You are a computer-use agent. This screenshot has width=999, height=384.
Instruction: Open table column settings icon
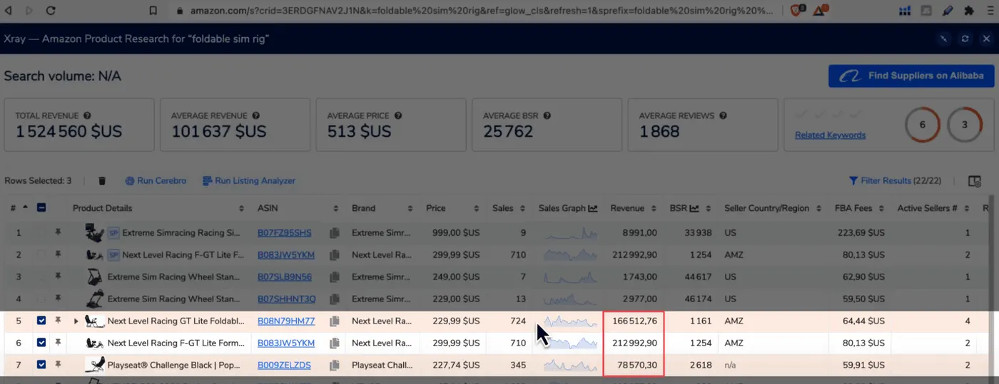(974, 181)
